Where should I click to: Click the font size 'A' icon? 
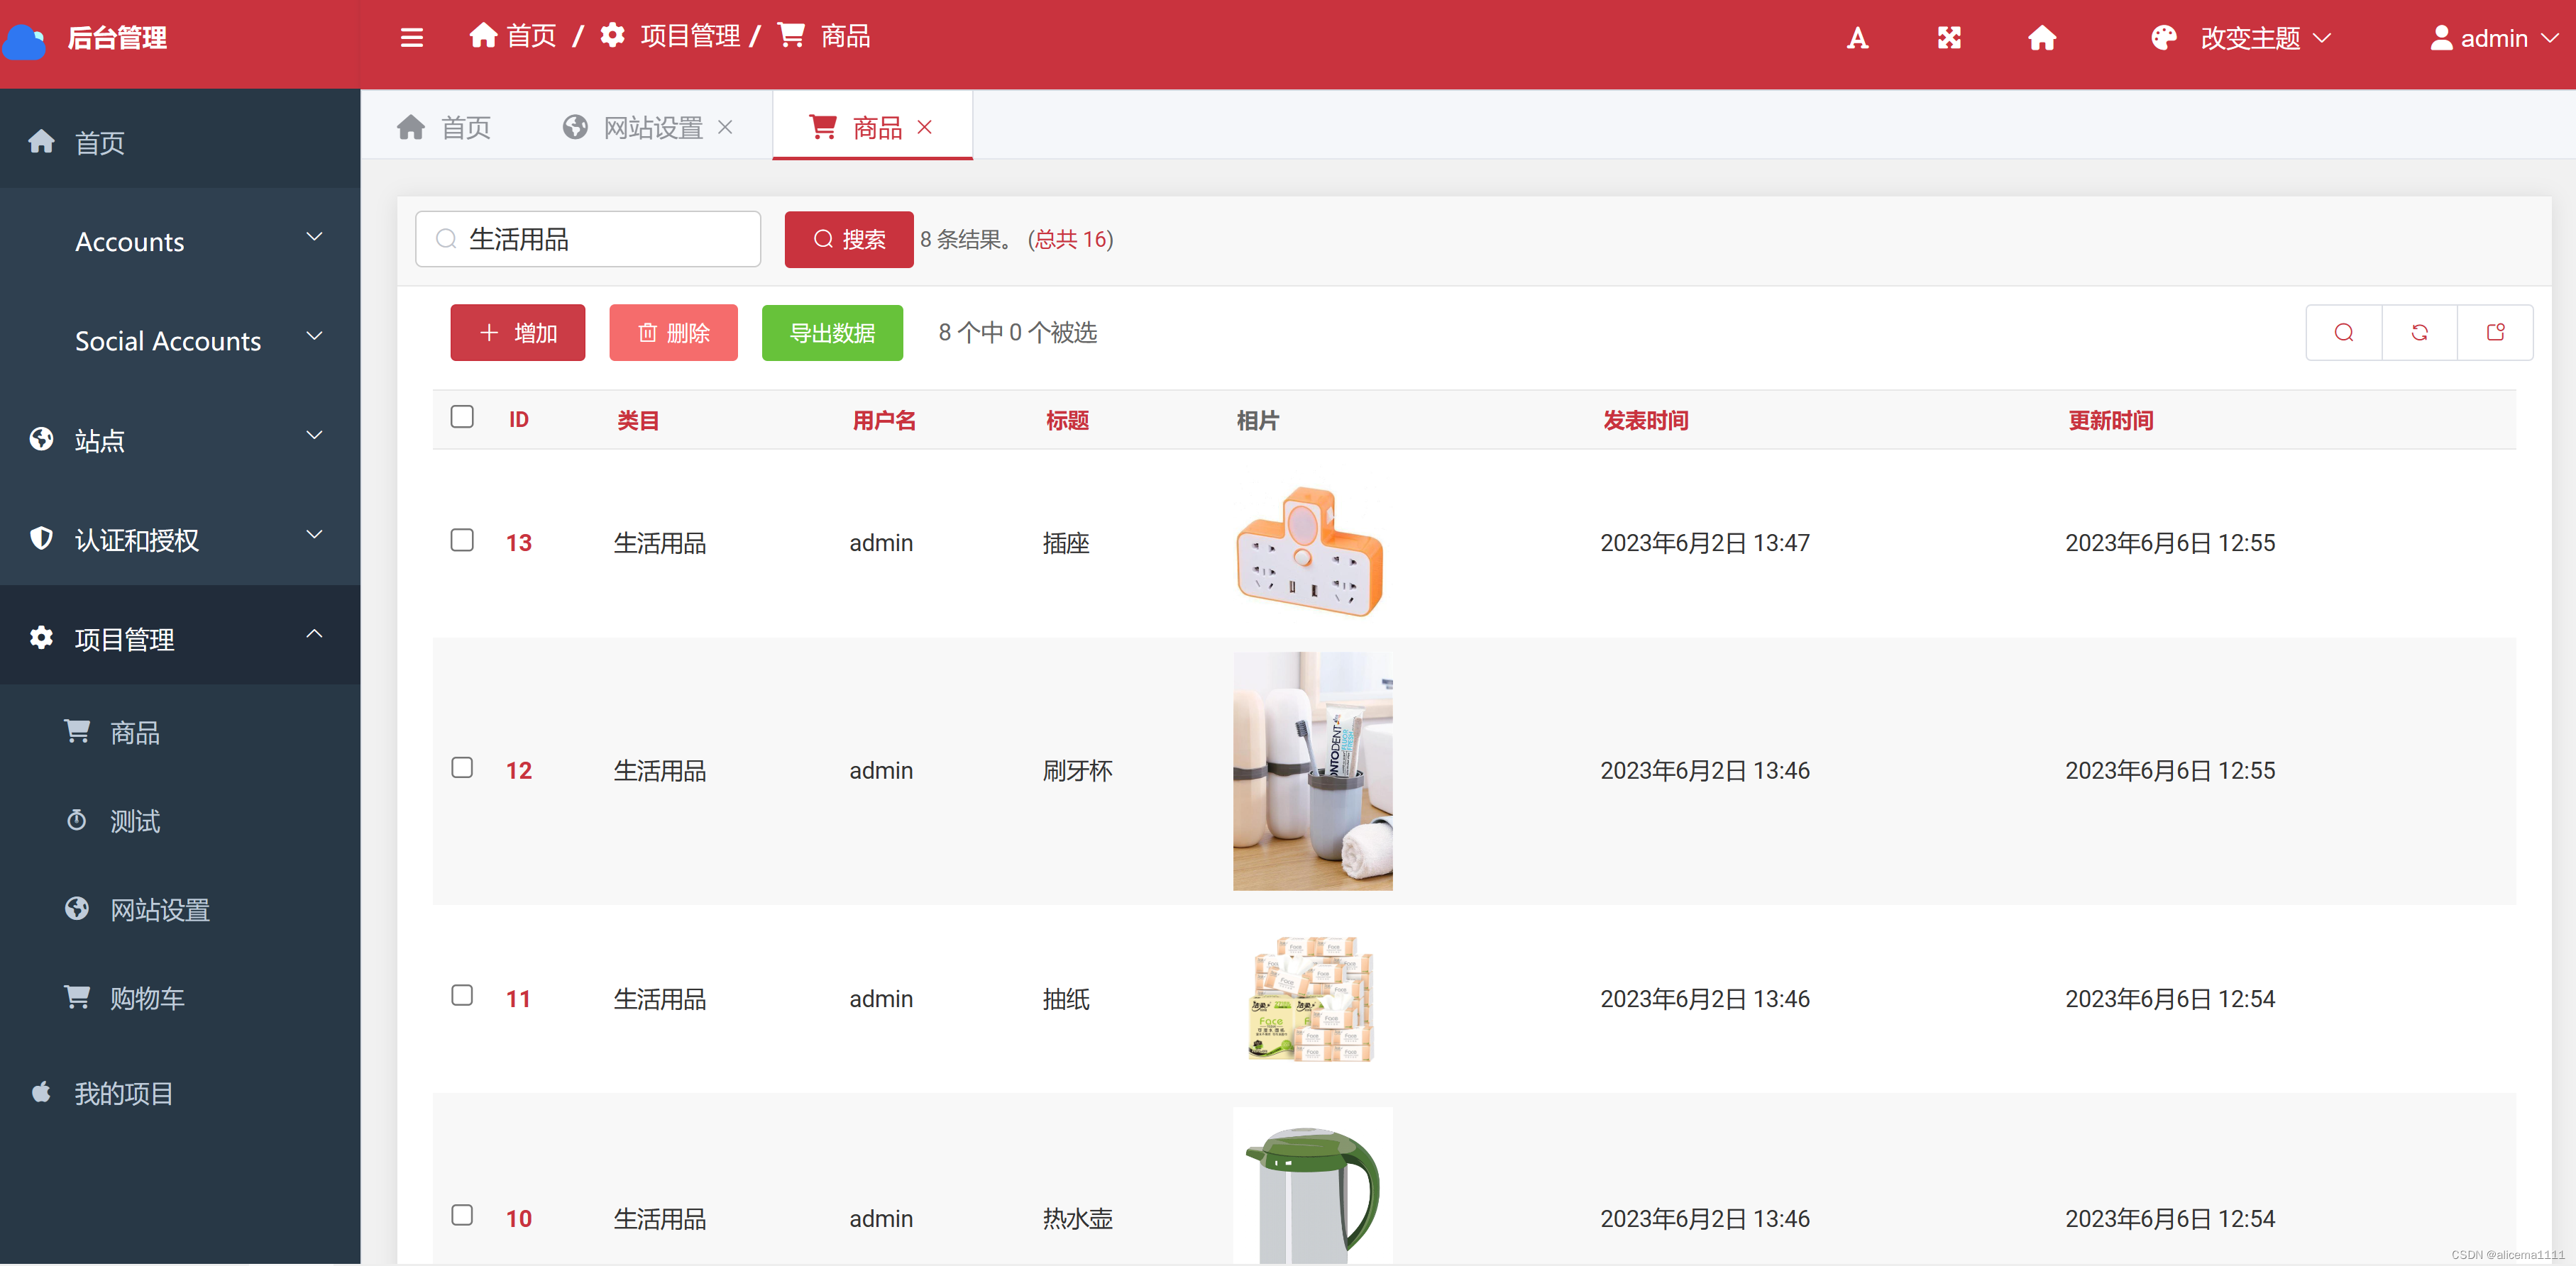1857,38
